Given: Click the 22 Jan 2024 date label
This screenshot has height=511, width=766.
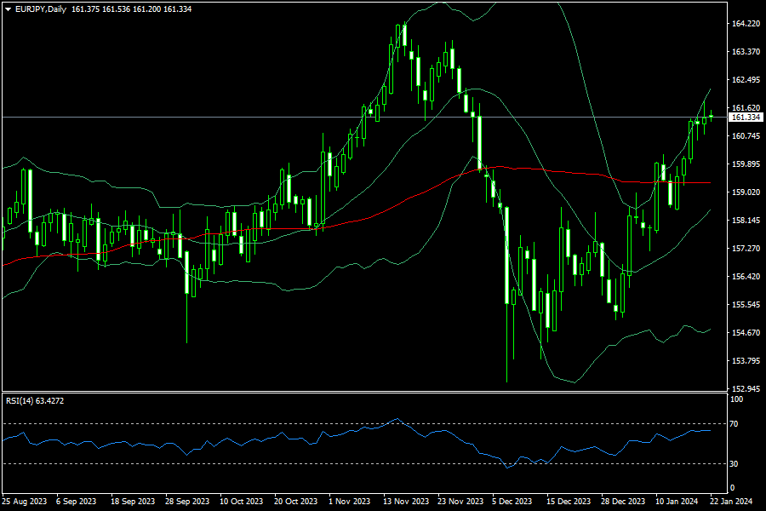Looking at the screenshot, I should click(731, 502).
